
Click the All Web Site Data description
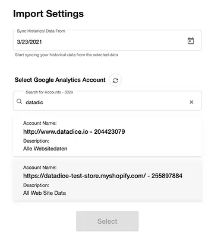[45, 193]
